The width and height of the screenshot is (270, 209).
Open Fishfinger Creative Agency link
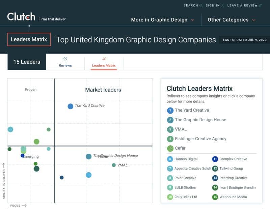click(x=200, y=139)
